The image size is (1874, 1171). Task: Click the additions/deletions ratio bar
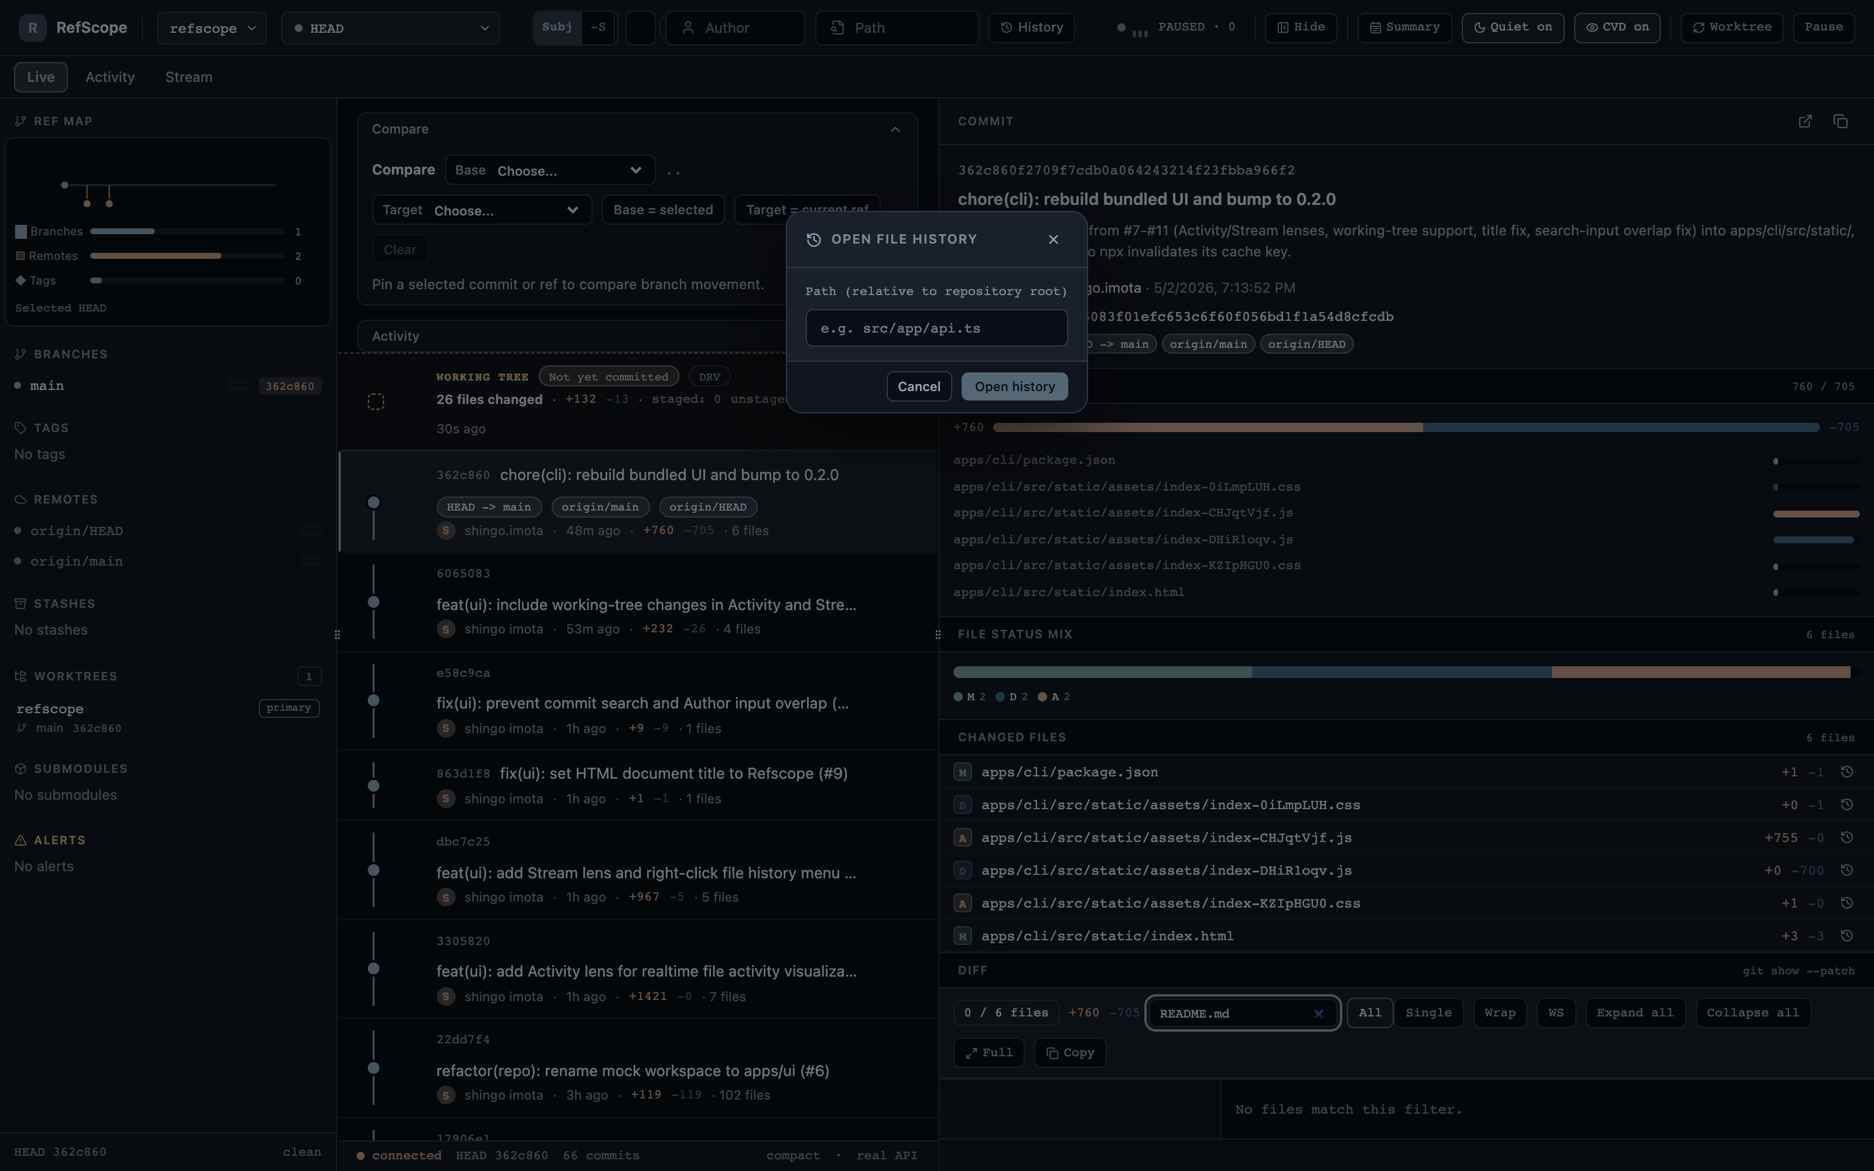click(x=1405, y=427)
